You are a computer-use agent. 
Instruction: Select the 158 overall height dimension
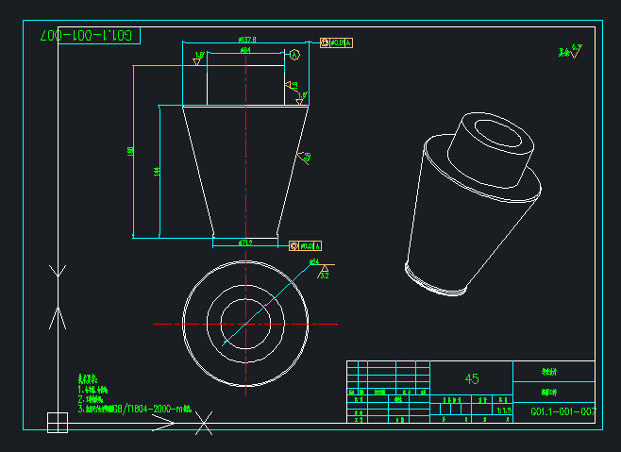(x=130, y=151)
